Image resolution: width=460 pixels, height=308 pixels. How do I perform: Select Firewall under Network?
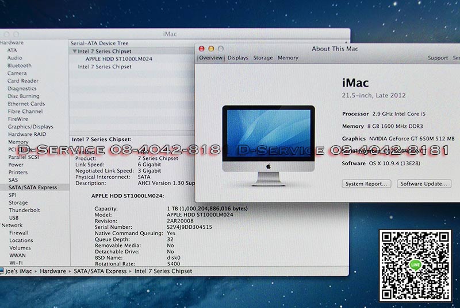(x=19, y=233)
